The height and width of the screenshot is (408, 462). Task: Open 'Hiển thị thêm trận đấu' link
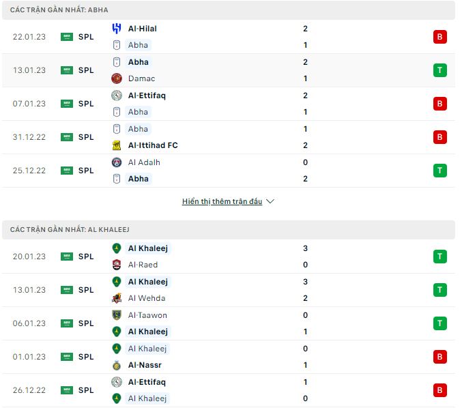coord(222,202)
